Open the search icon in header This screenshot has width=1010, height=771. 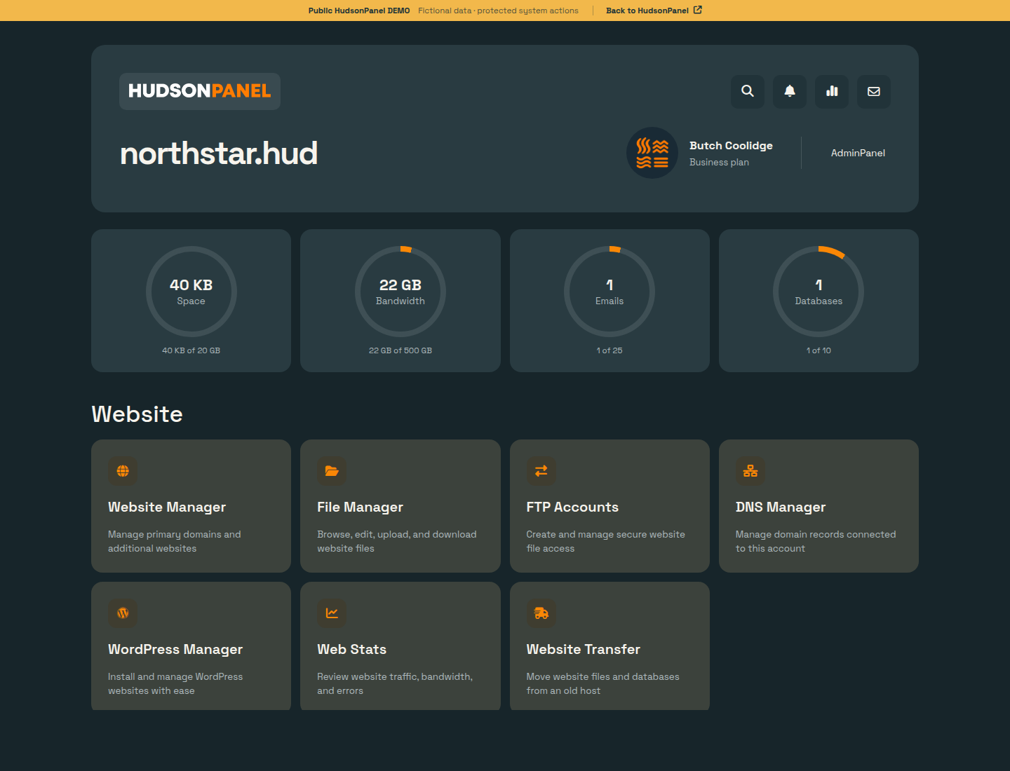point(748,92)
